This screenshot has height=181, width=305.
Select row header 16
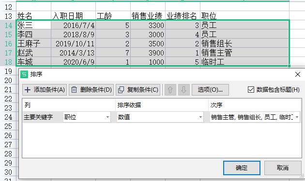coord(8,43)
